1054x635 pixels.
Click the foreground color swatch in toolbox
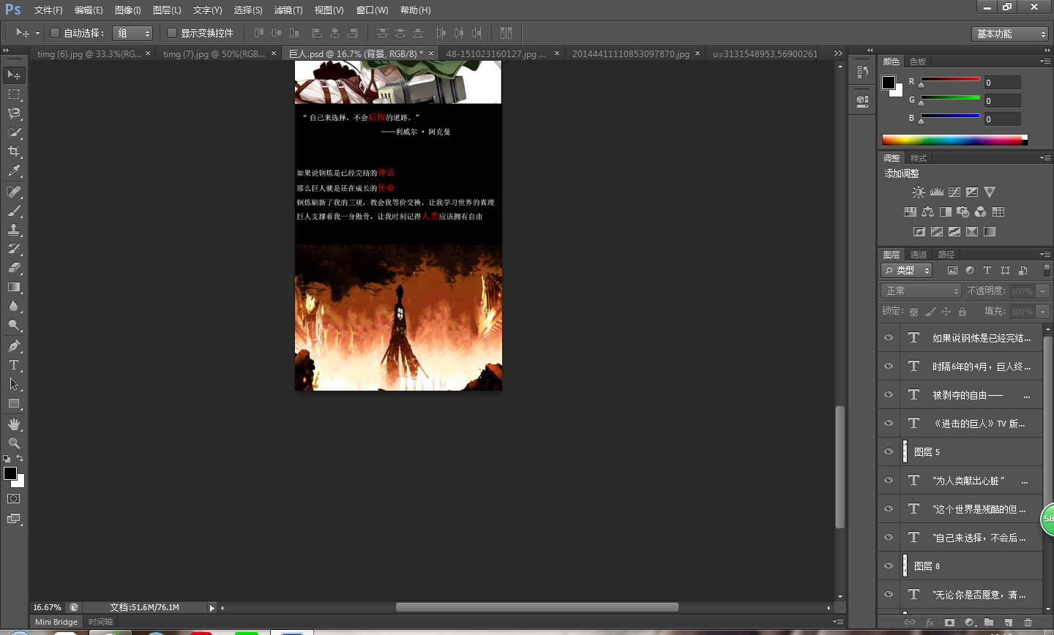(10, 473)
